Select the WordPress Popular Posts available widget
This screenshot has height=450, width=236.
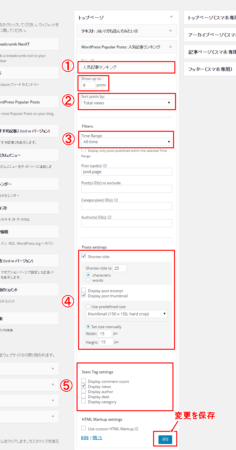[29, 102]
